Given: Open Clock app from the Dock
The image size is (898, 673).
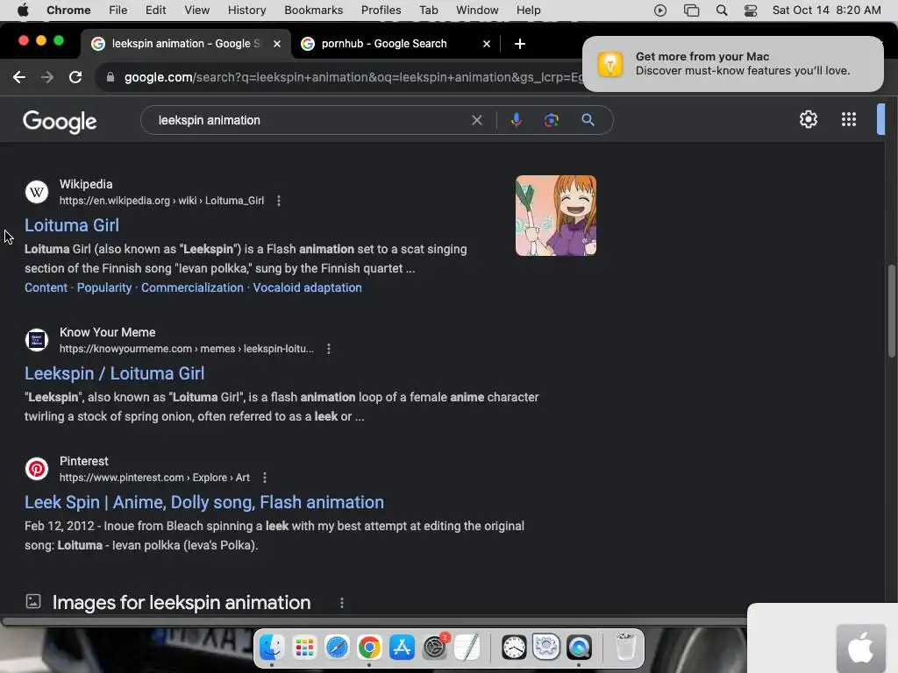Looking at the screenshot, I should 514,648.
